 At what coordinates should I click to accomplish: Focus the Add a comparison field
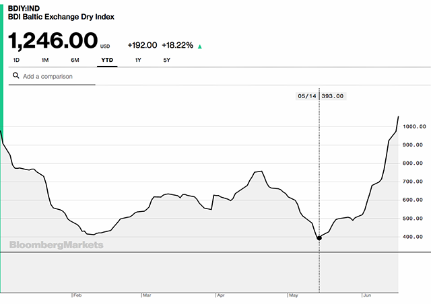(54, 77)
